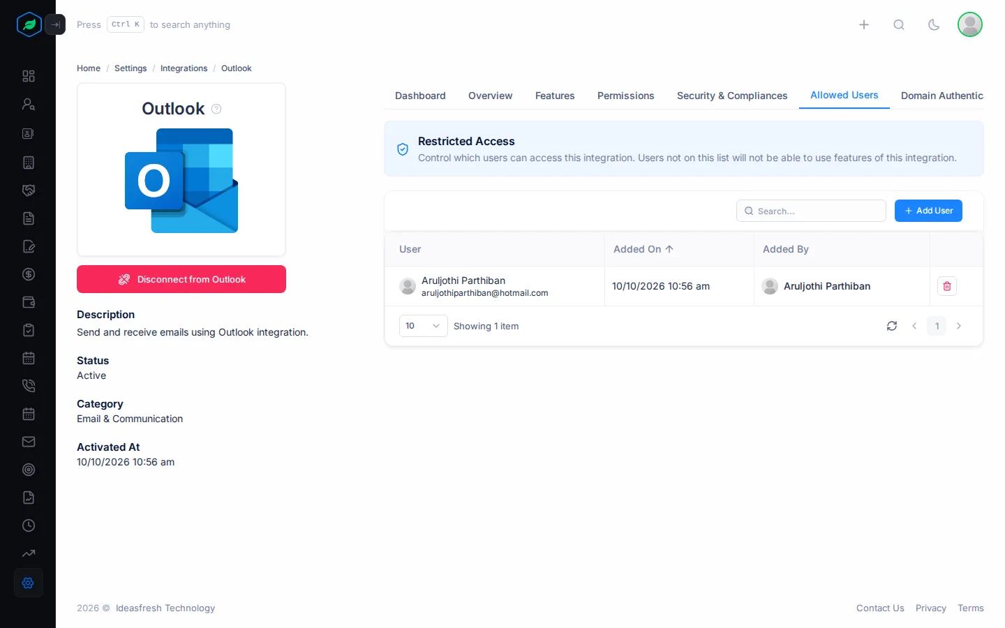Screen dimensions: 1005x628
Task: Open the clock icon in sidebar
Action: tap(29, 525)
